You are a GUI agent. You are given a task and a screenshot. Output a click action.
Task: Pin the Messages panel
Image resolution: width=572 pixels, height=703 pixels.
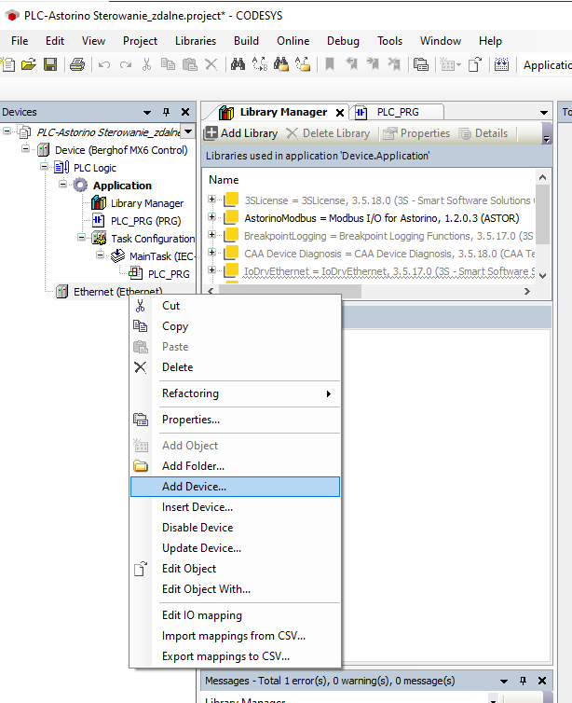pos(523,681)
